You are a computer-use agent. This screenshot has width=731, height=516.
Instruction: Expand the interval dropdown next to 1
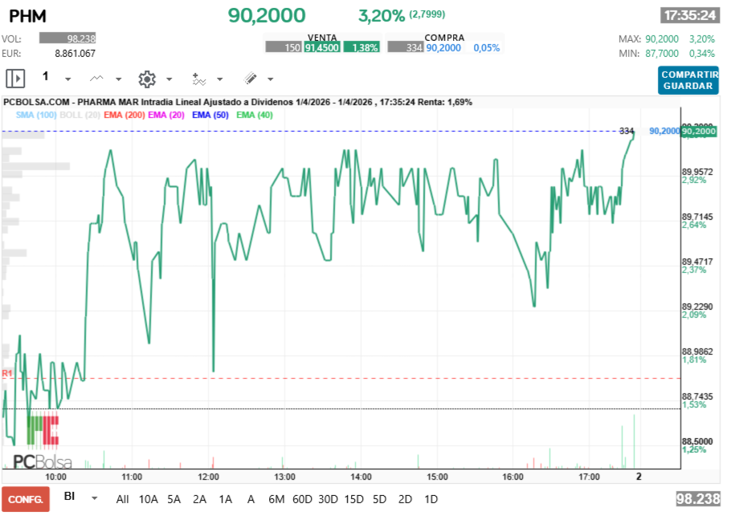67,79
